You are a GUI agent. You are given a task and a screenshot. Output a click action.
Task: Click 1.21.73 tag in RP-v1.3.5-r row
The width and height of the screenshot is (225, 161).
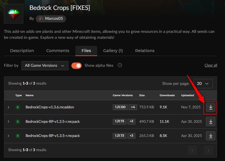pyautogui.click(x=120, y=121)
